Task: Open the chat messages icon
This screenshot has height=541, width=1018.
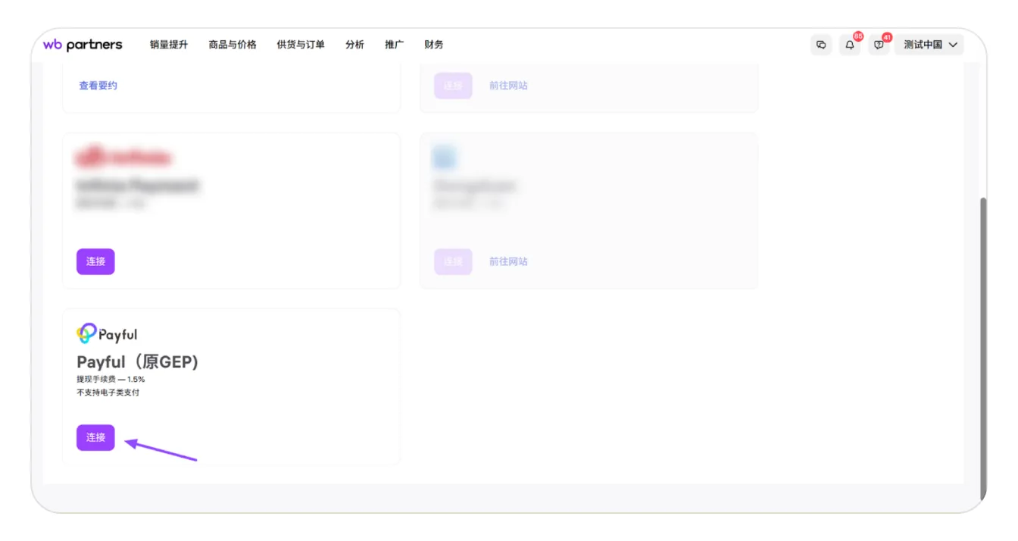Action: click(x=821, y=45)
